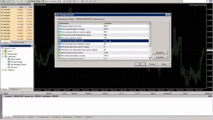Close the Navigator panel with its x
This screenshot has height=120, width=213.
pos(32,46)
